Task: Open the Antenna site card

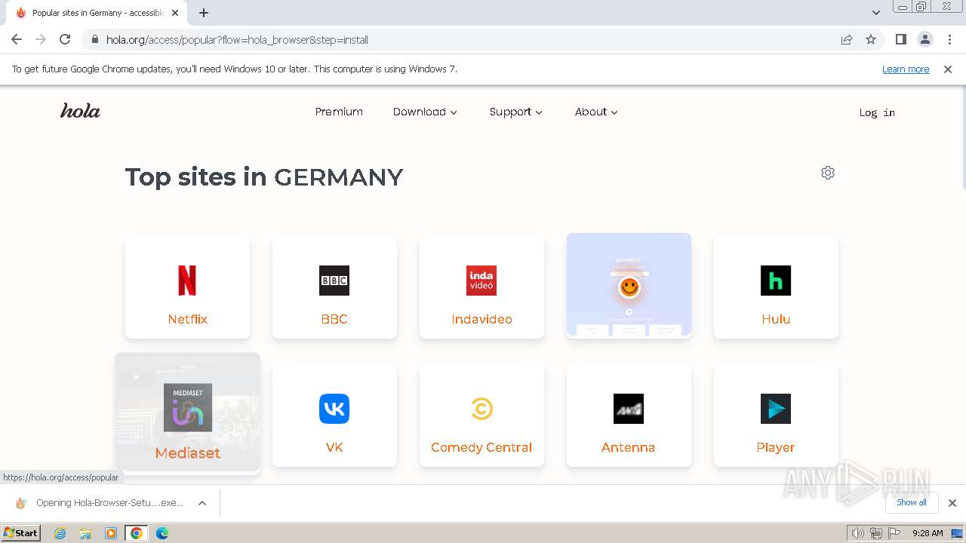Action: tap(629, 416)
